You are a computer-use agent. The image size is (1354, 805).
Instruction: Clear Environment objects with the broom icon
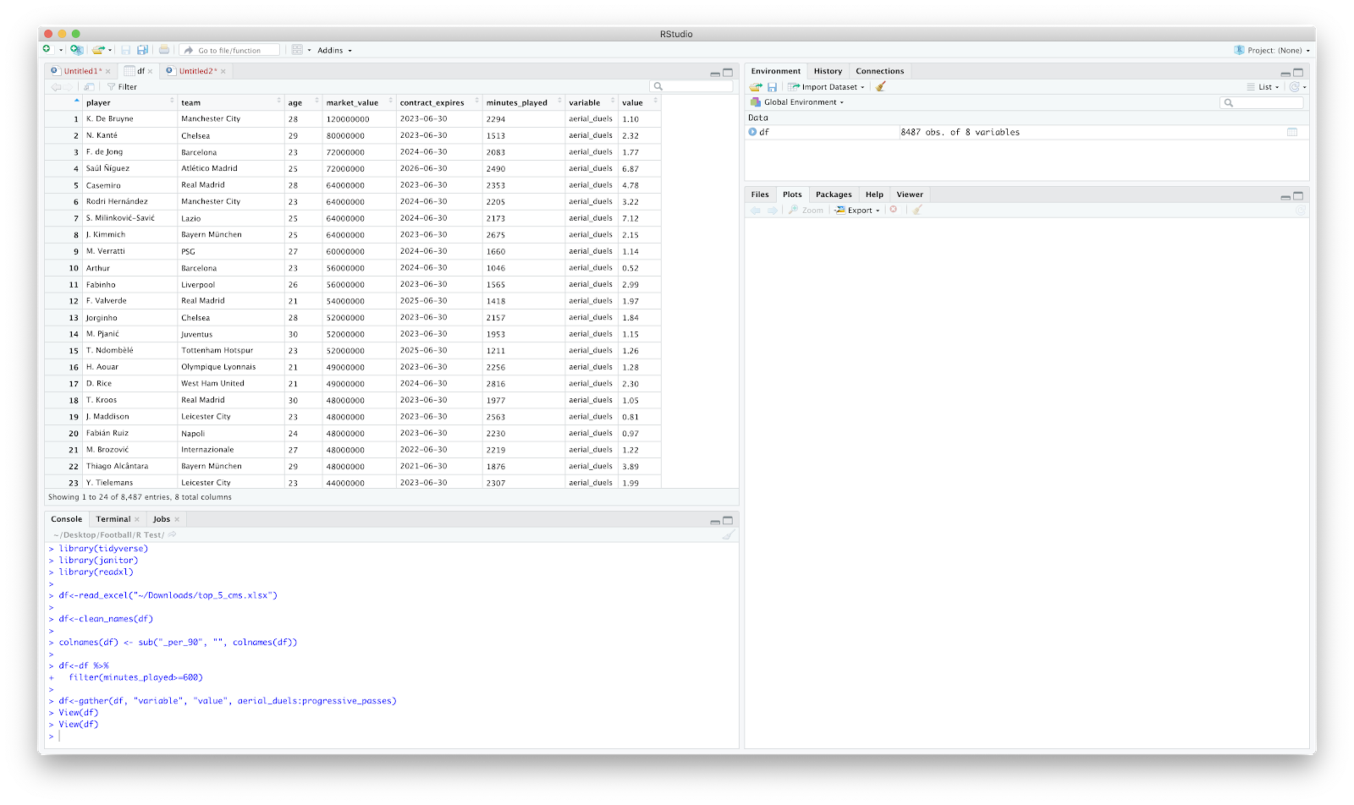coord(881,86)
